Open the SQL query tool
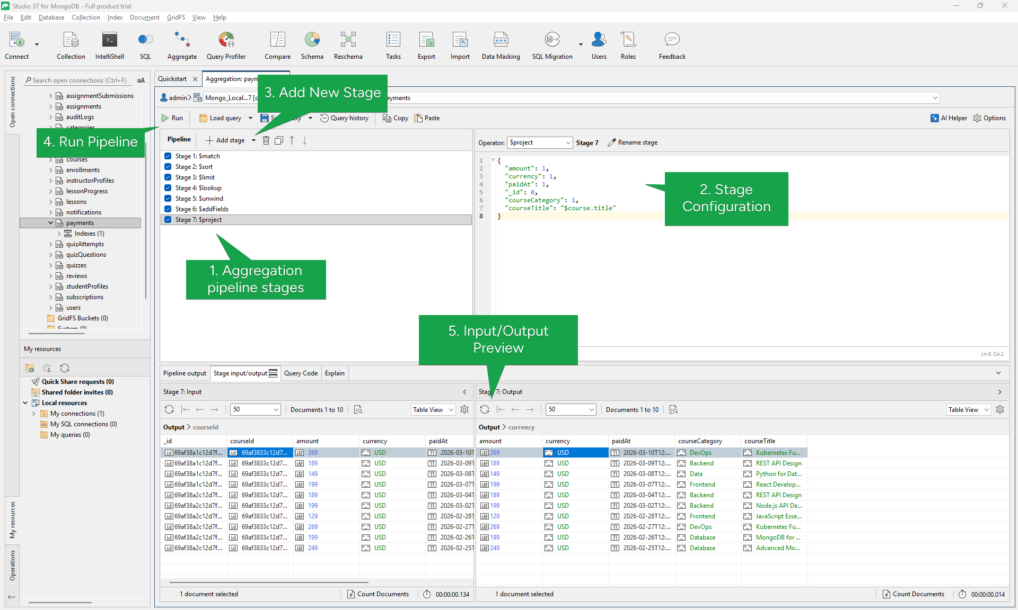This screenshot has width=1018, height=610. 145,44
